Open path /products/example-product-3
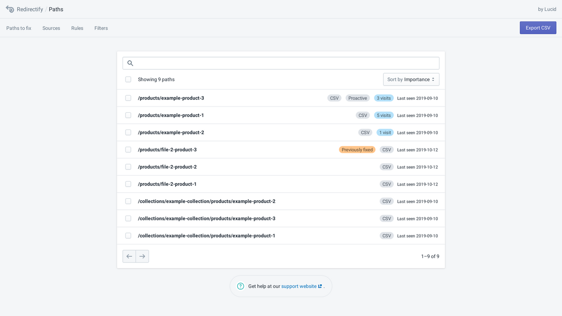This screenshot has height=316, width=562. (171, 98)
